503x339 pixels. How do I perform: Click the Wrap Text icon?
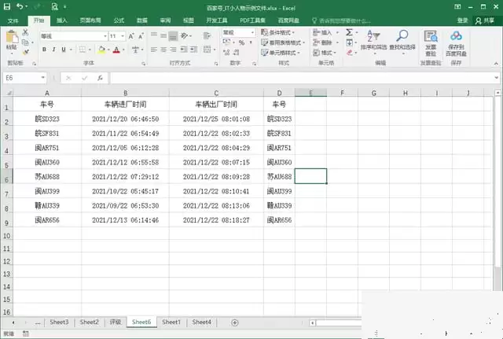[x=207, y=35]
